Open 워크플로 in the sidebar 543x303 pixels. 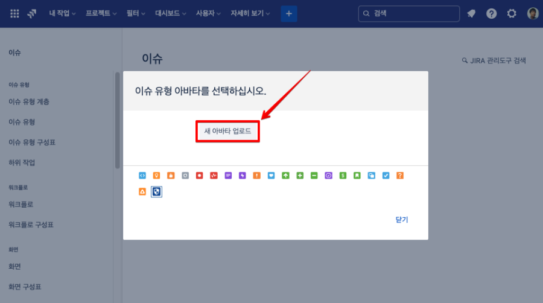tap(21, 204)
